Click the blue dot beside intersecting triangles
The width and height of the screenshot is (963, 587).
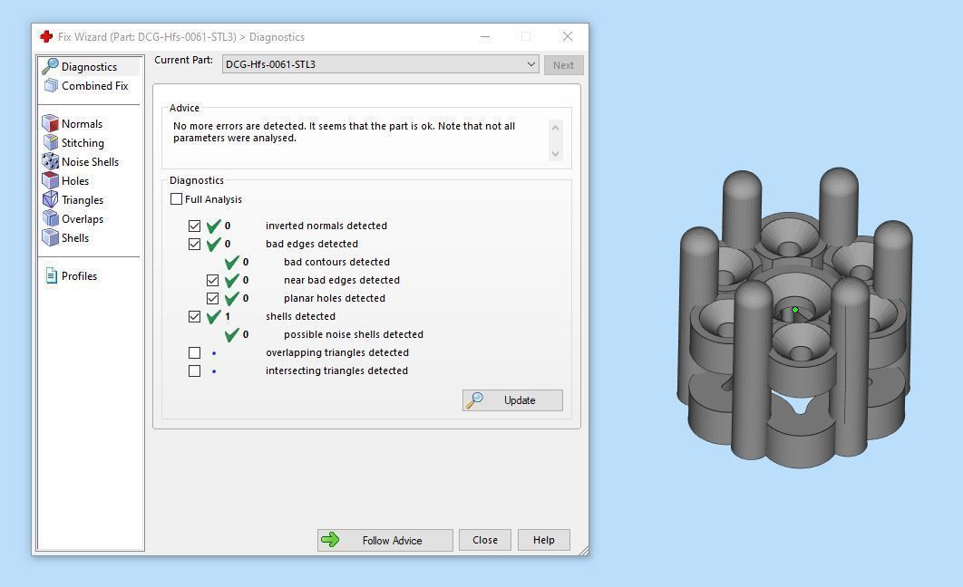tap(214, 371)
